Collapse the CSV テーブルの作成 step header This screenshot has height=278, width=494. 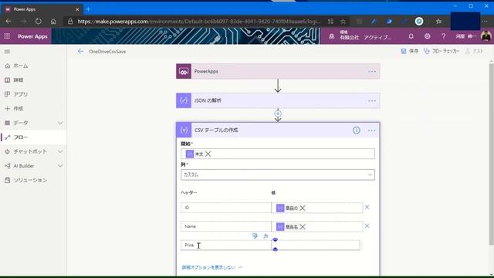point(278,131)
